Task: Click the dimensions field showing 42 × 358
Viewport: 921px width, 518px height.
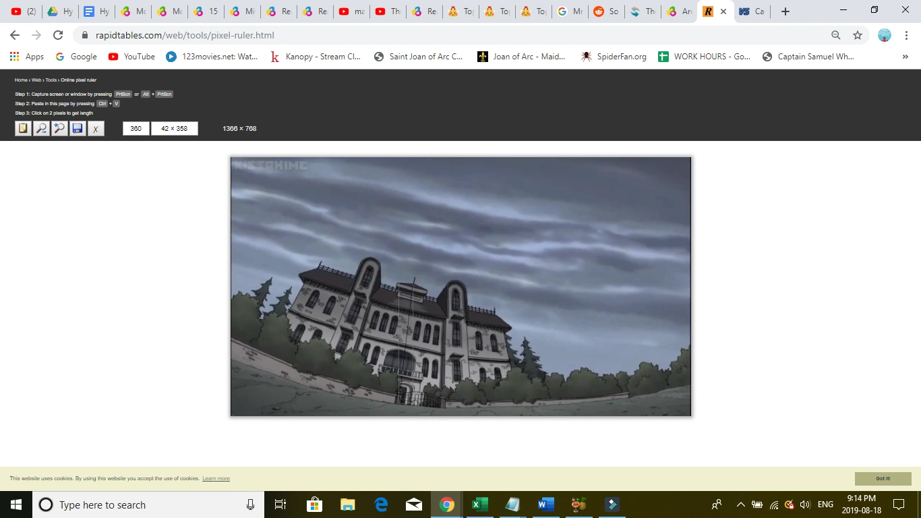Action: click(175, 128)
